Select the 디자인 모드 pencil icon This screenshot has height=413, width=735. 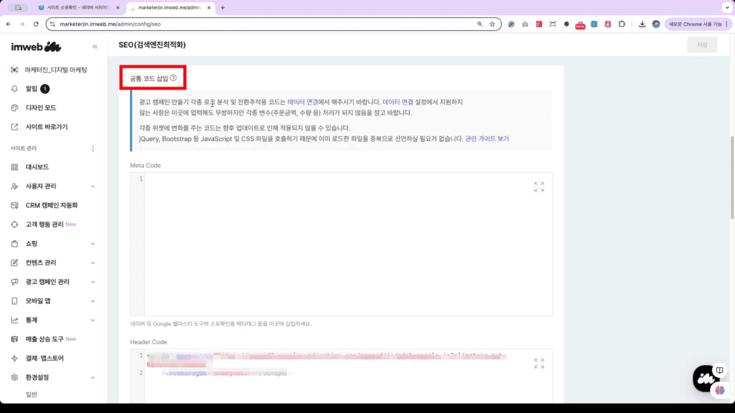coord(13,108)
